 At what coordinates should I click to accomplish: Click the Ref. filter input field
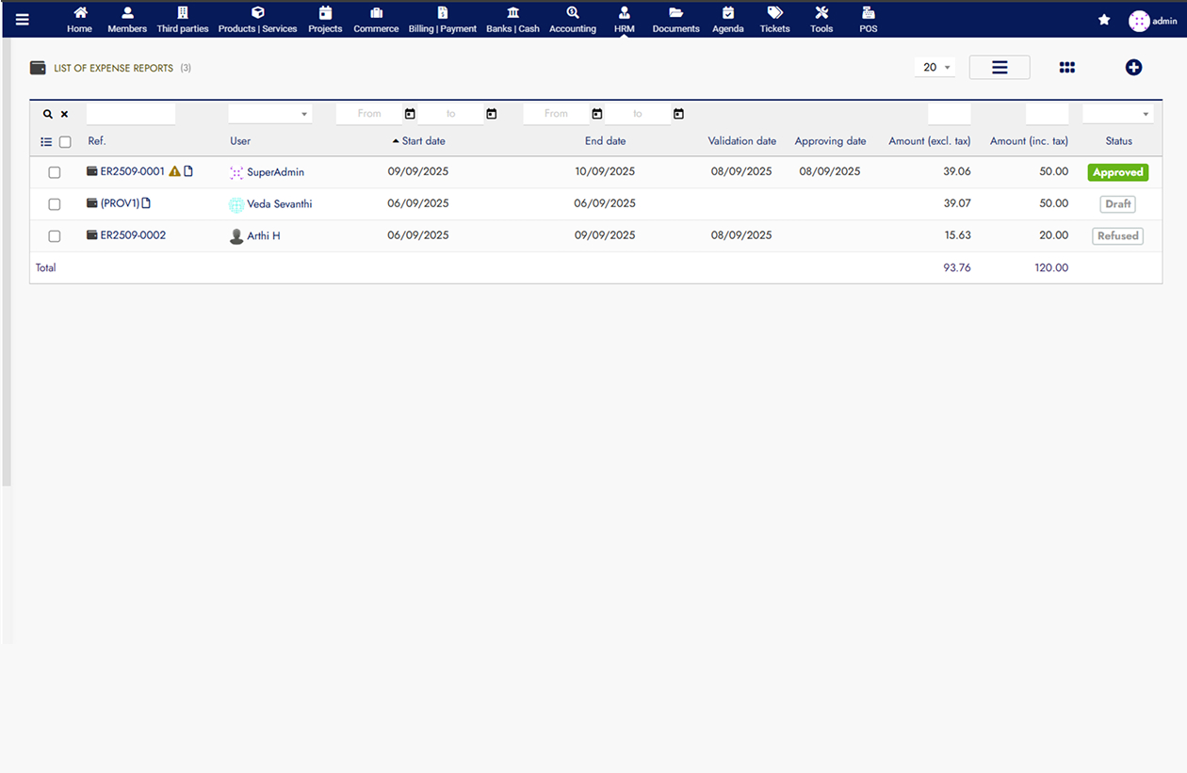[x=131, y=114]
